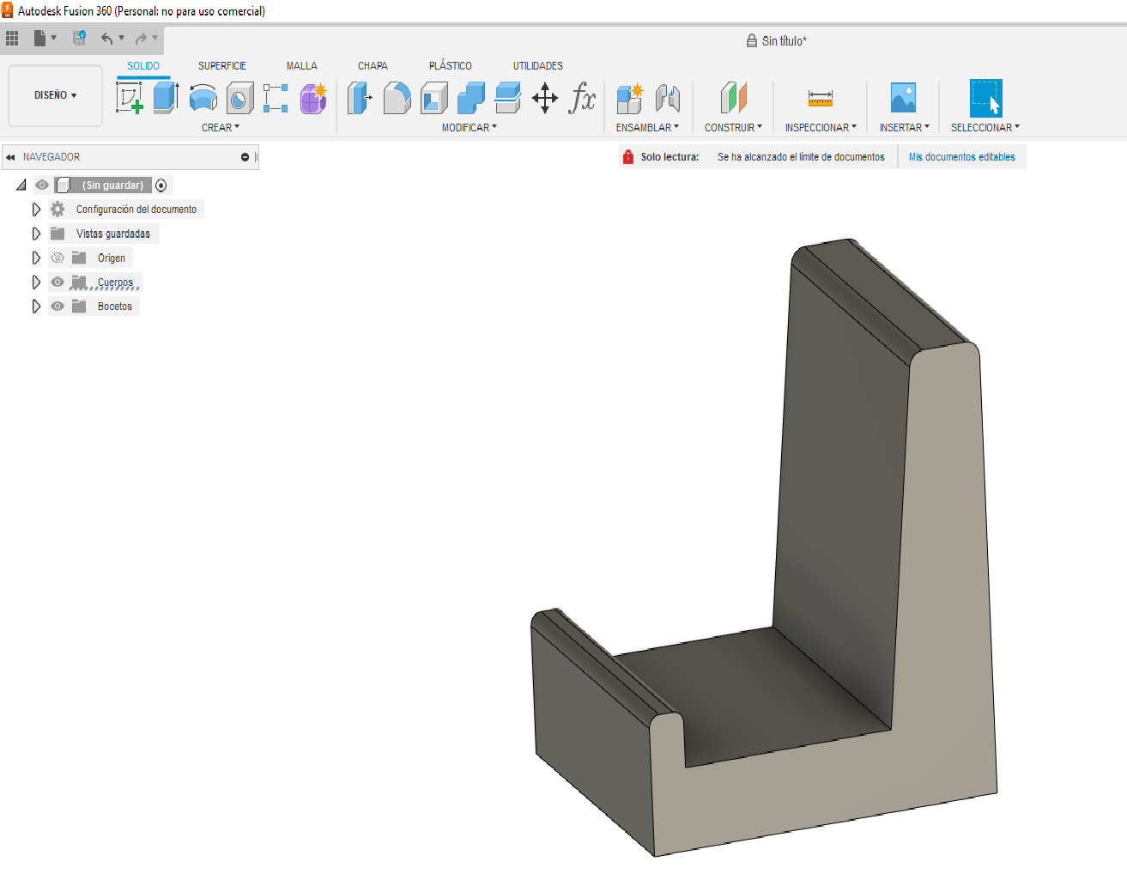The height and width of the screenshot is (886, 1127).
Task: Switch to the CHAPA tab
Action: coord(373,66)
